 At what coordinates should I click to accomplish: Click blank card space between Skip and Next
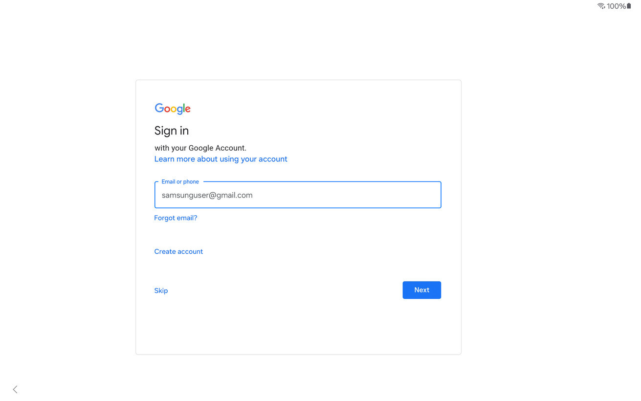(284, 290)
